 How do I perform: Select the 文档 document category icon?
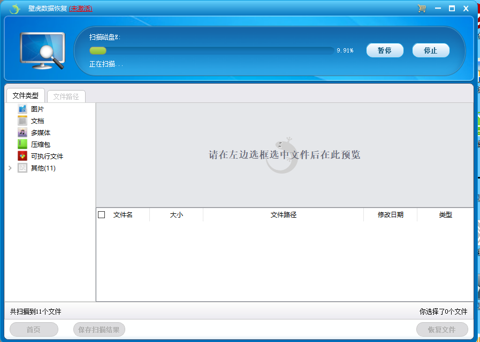pyautogui.click(x=22, y=120)
